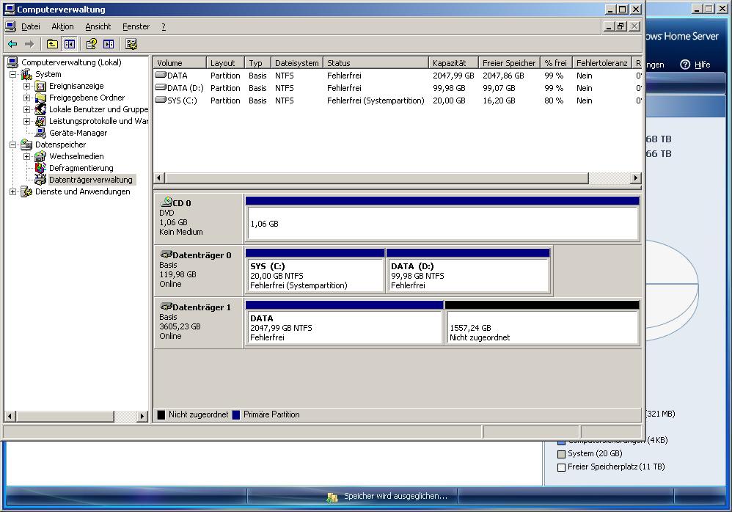This screenshot has height=512, width=732.
Task: Click the Geräte-Manager icon
Action: tap(40, 133)
